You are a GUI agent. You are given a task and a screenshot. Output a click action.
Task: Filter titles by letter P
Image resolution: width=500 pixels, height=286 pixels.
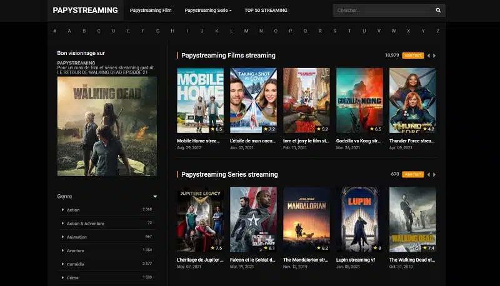coord(291,31)
